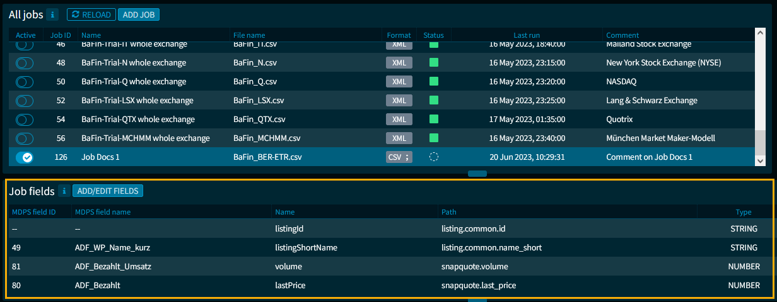Click MDPS field ID 81 cell

[x=16, y=267]
